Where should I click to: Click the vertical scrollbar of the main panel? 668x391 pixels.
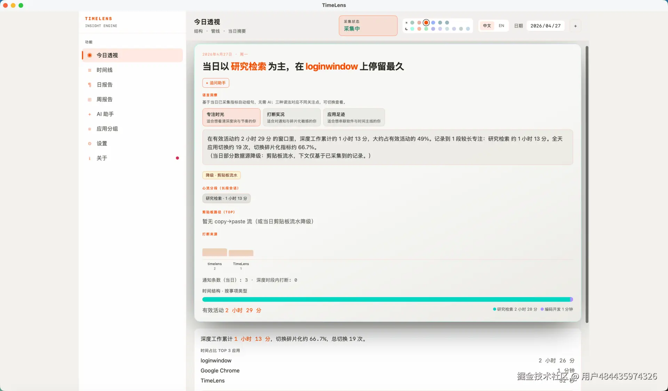pos(587,184)
